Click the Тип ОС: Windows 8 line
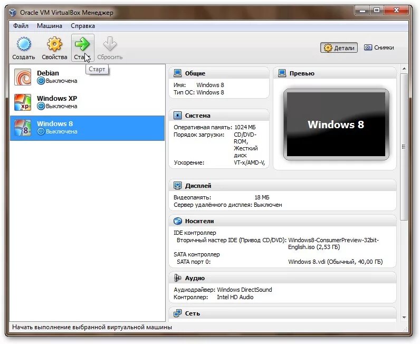Viewport: 420px width, 344px height. pos(199,92)
